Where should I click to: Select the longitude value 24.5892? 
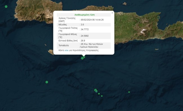85,36
